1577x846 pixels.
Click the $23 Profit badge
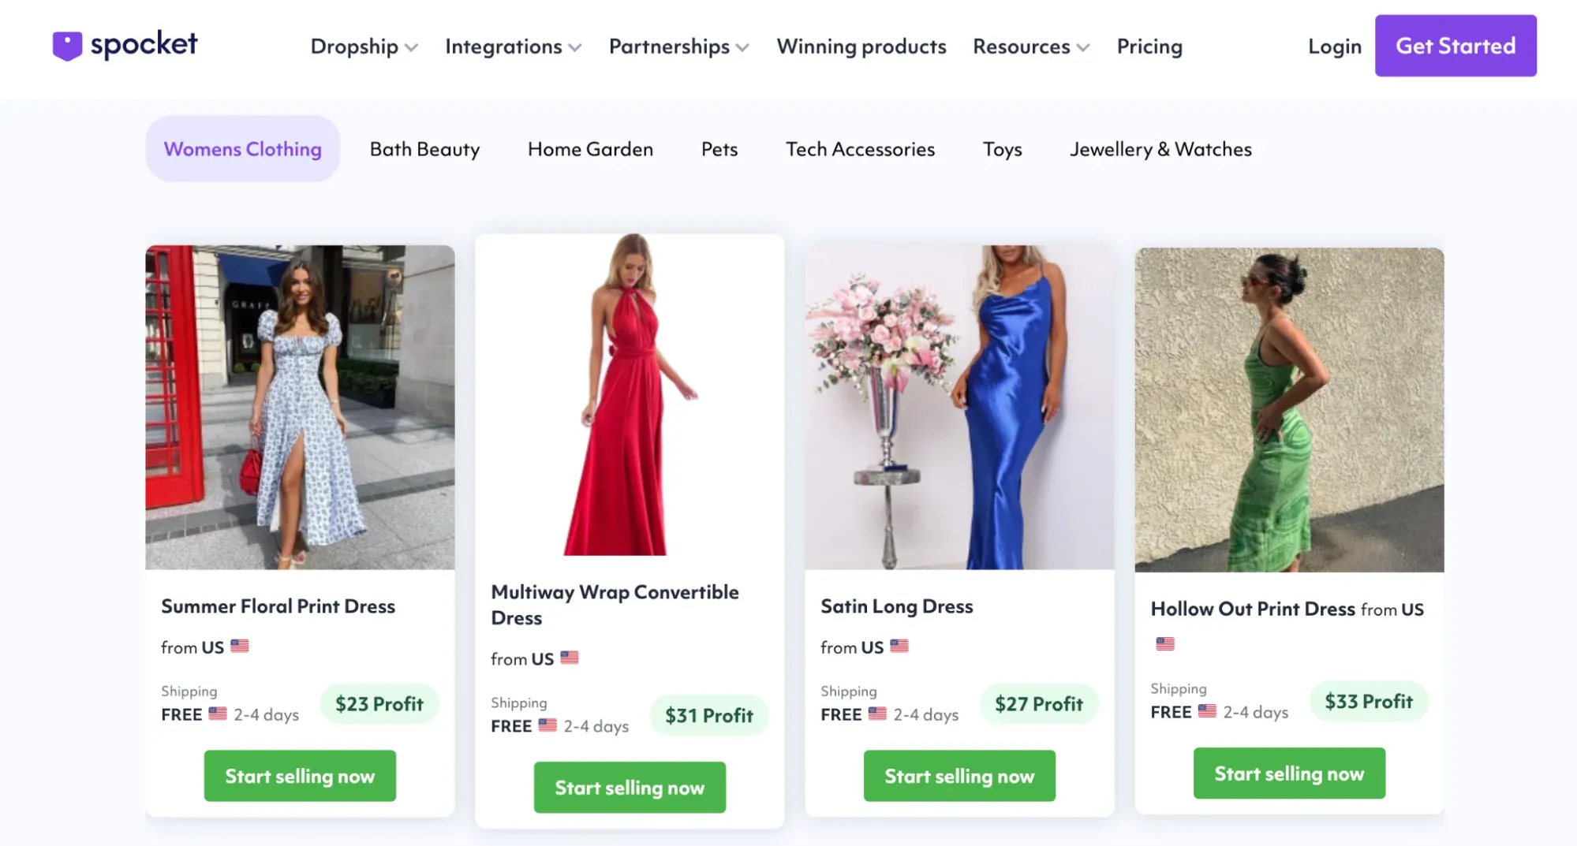(379, 704)
